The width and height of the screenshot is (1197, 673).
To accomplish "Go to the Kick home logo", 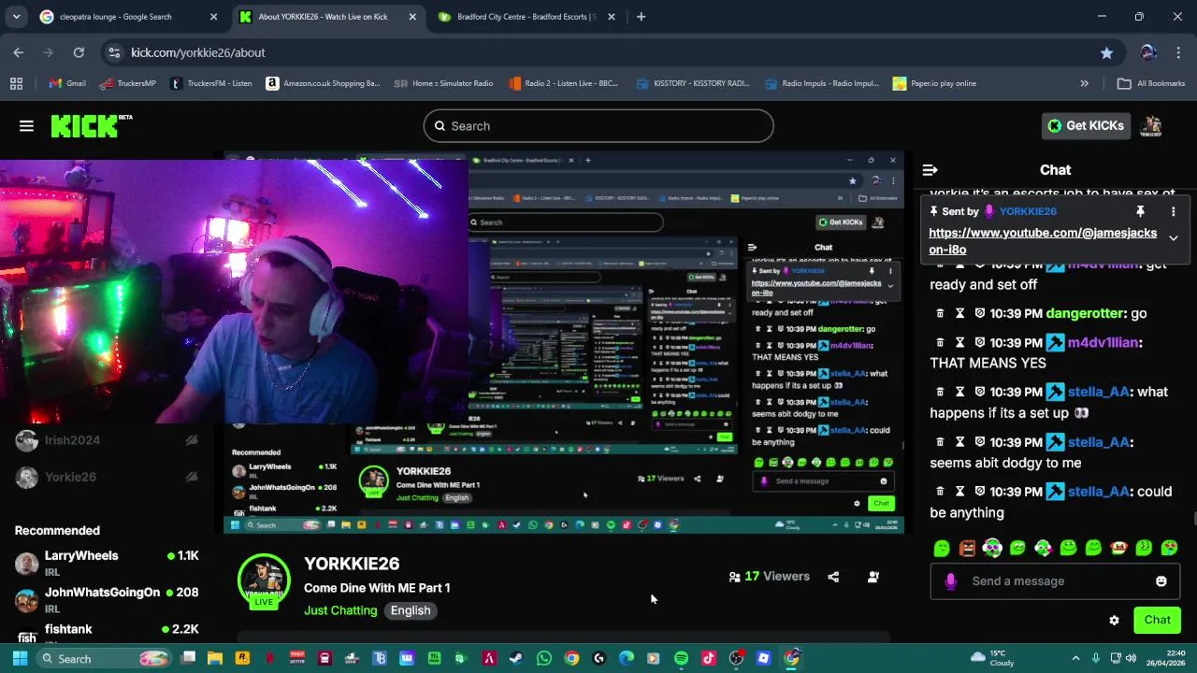I will pos(91,126).
